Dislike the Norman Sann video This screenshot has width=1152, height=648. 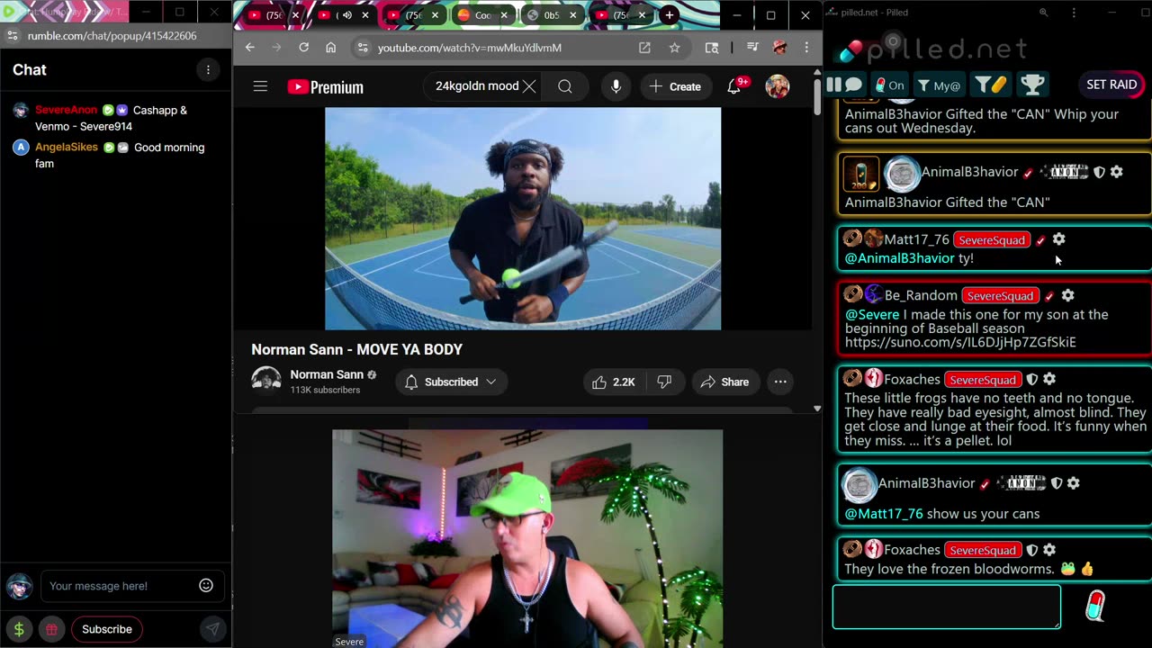pyautogui.click(x=664, y=382)
